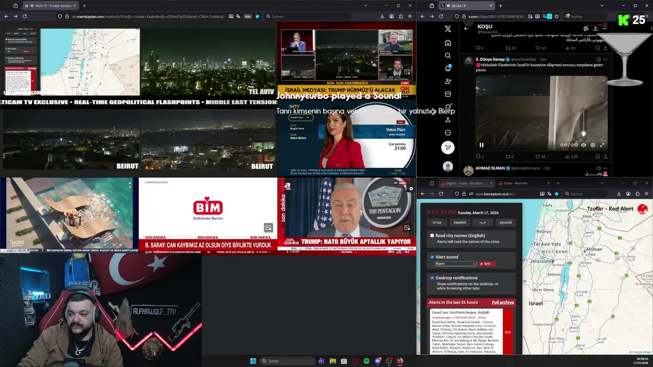Open AHMAD SLMAN profile name
Image resolution: width=653 pixels, height=367 pixels.
pos(490,168)
